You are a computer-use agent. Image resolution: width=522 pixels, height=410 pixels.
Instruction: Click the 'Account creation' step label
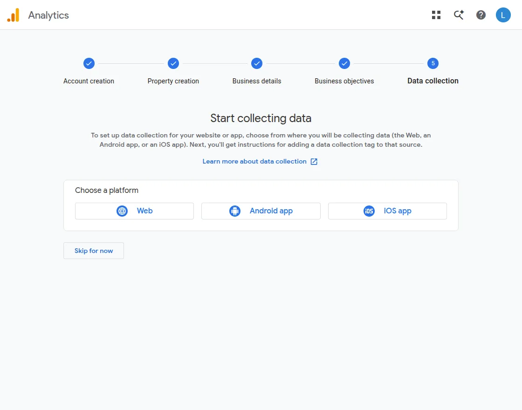click(x=89, y=81)
